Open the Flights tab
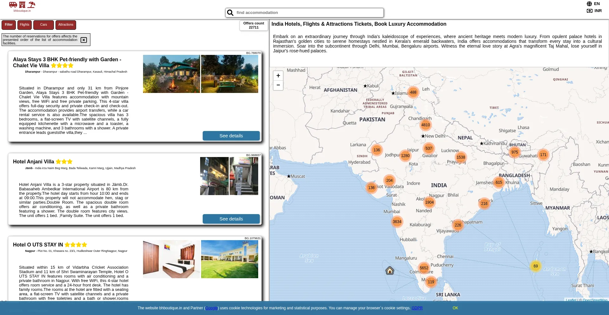The image size is (609, 315). pyautogui.click(x=24, y=25)
